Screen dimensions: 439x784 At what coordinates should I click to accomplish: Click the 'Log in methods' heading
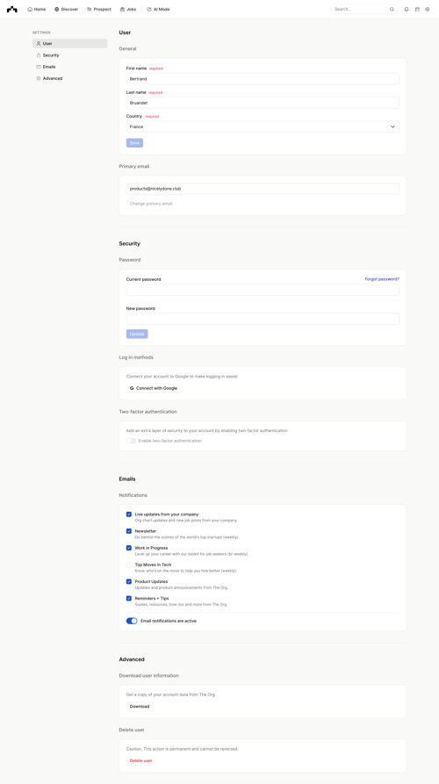136,357
